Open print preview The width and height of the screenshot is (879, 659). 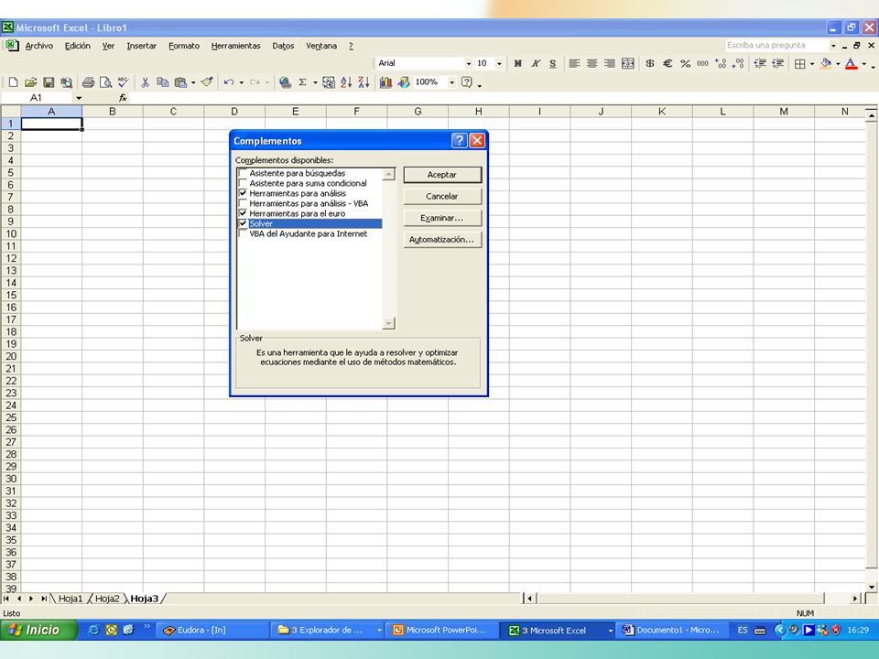[105, 82]
